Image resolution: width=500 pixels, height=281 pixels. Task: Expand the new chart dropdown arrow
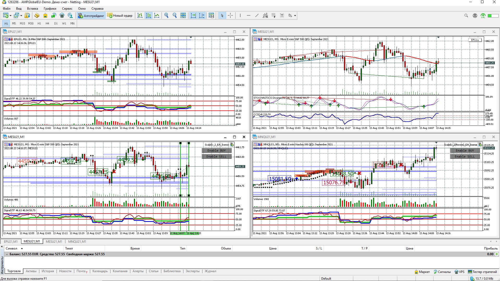pyautogui.click(x=10, y=16)
